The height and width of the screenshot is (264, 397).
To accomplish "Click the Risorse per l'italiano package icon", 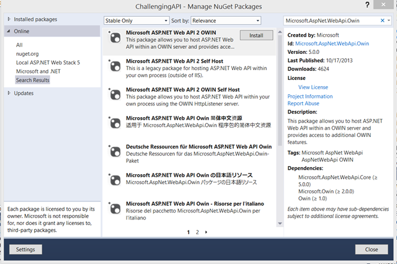I will (115, 209).
